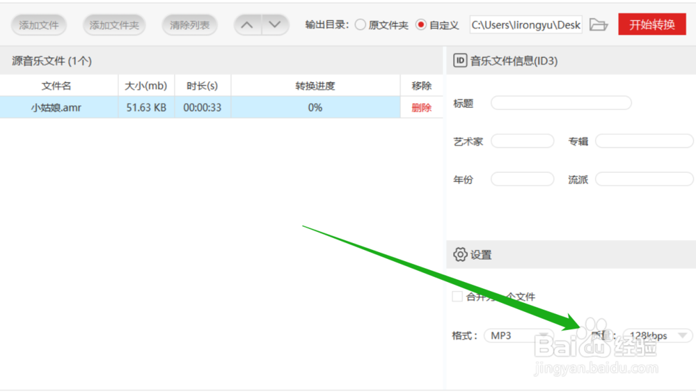Open the browse folder icon
The height and width of the screenshot is (392, 696).
(x=599, y=25)
